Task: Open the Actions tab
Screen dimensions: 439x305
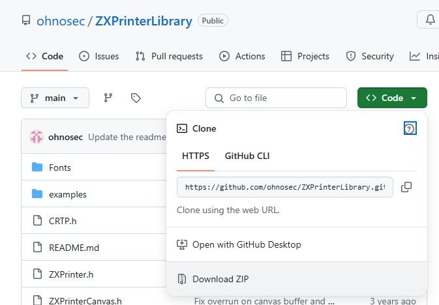Action: pyautogui.click(x=242, y=56)
